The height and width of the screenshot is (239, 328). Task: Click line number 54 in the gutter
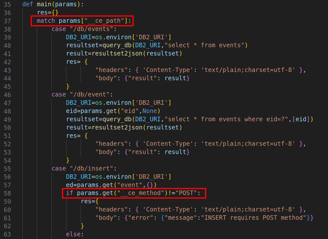tap(7, 160)
